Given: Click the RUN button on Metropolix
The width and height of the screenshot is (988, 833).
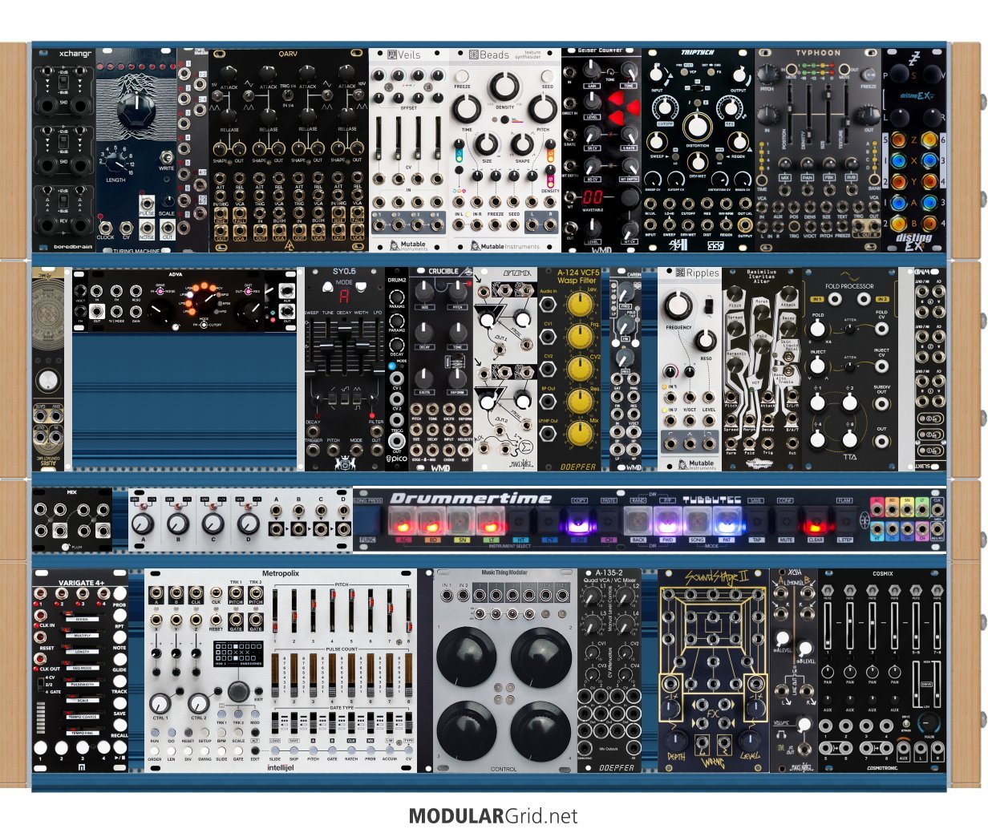Looking at the screenshot, I should click(155, 731).
